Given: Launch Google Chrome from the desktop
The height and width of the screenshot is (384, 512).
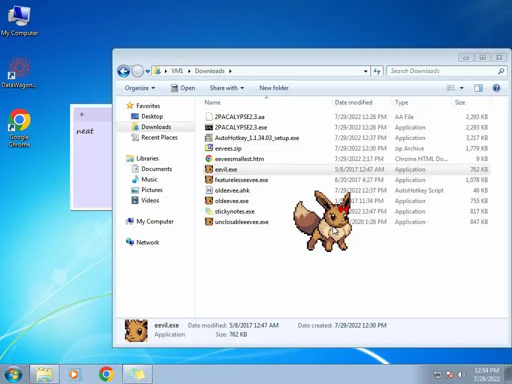Looking at the screenshot, I should click(19, 128).
